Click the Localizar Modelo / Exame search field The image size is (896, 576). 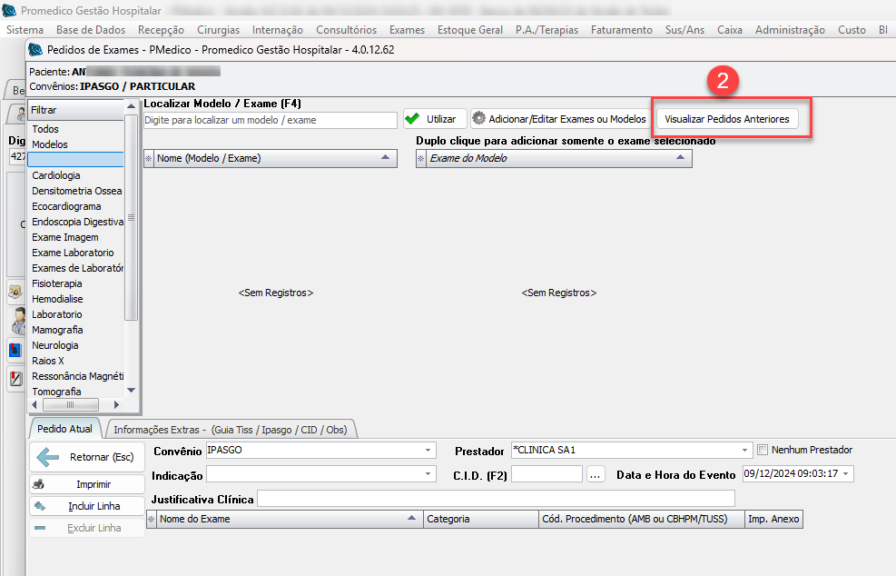(x=270, y=120)
